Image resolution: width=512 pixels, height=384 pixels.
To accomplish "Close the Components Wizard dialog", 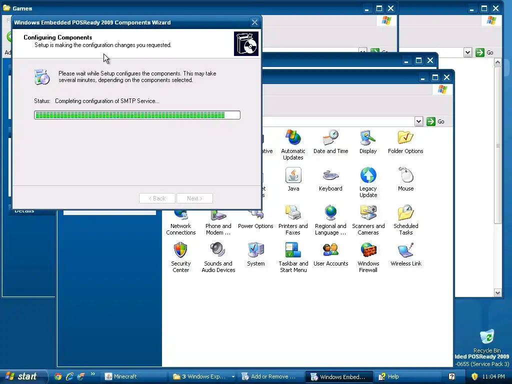I will coord(254,22).
